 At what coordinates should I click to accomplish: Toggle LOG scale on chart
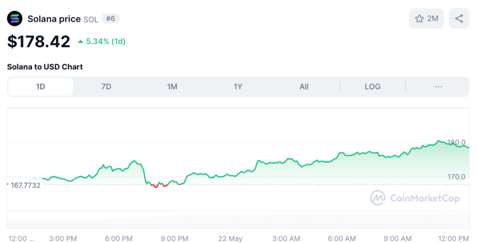[x=373, y=87]
